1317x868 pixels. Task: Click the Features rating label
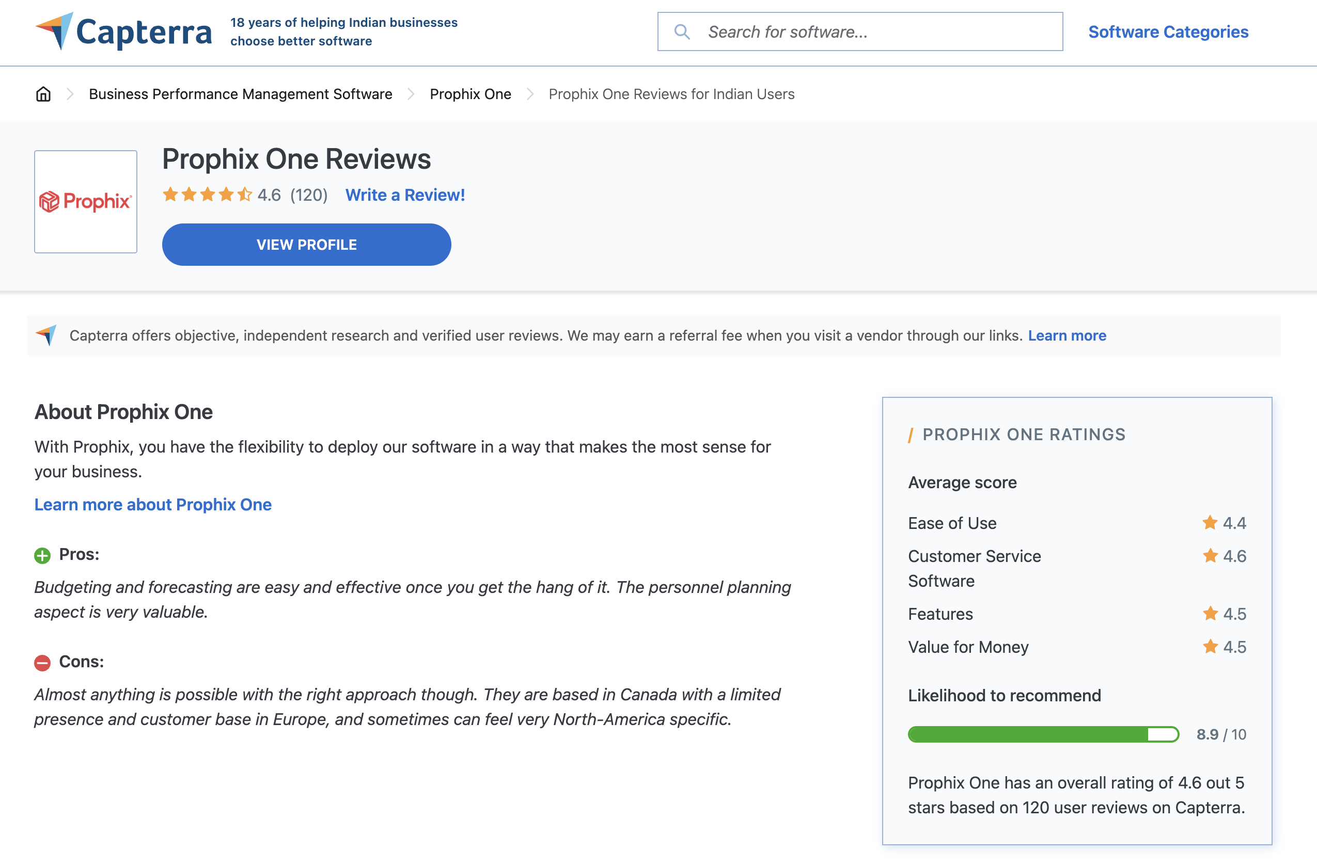click(940, 614)
